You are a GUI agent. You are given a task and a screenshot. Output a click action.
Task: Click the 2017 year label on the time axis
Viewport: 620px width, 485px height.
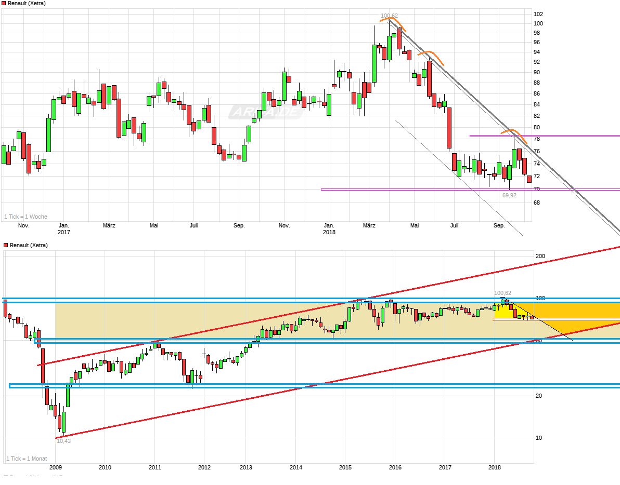pyautogui.click(x=64, y=233)
